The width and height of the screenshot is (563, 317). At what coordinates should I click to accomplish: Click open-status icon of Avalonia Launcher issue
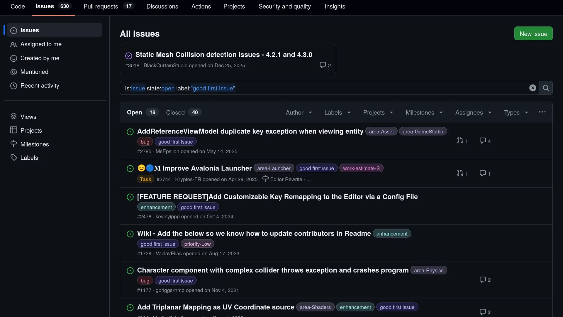point(130,168)
